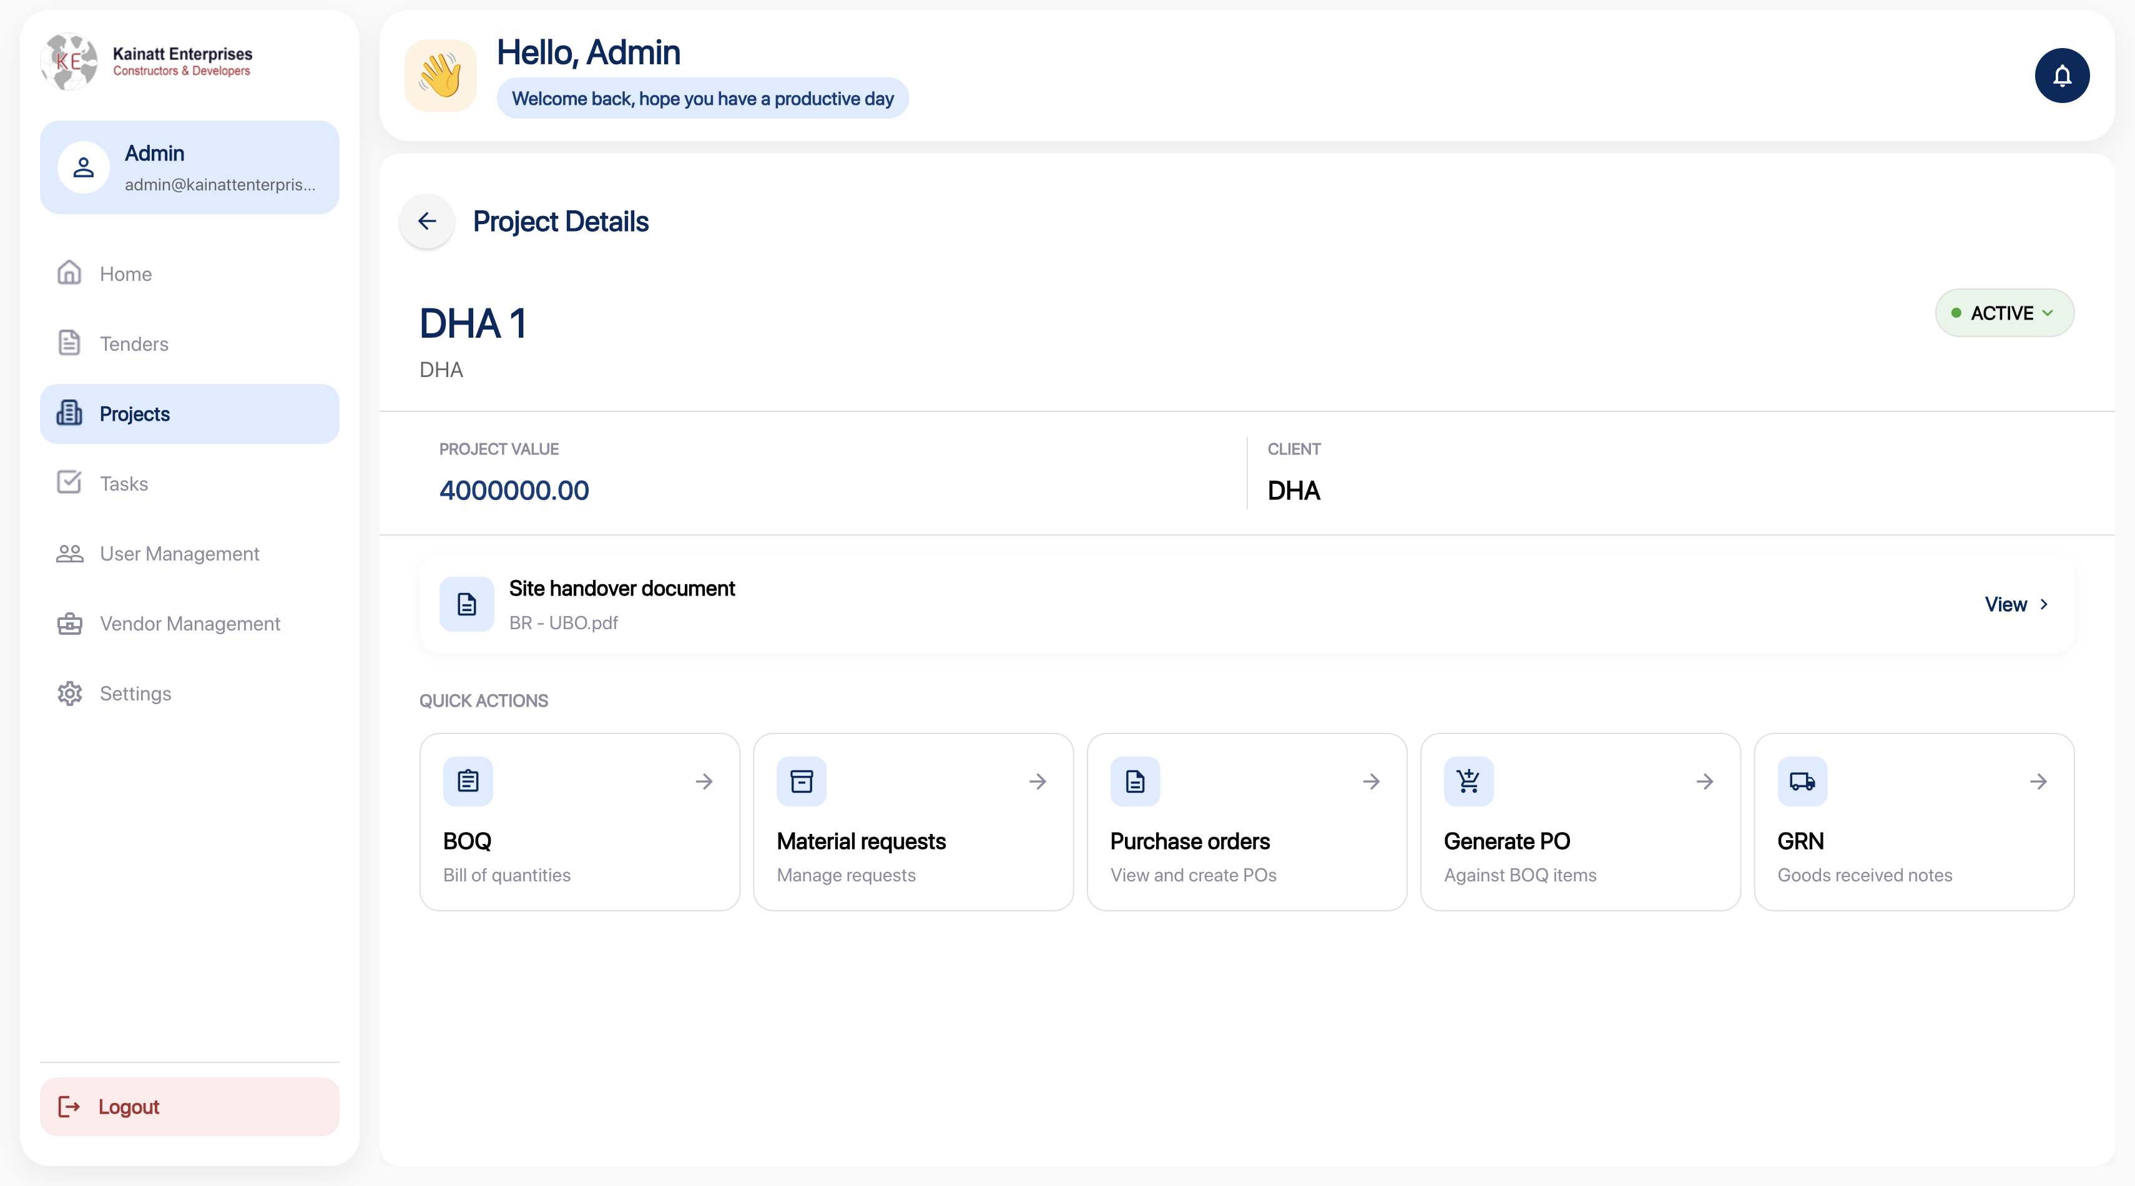Click the BR - UBO.pdf file name
2135x1186 pixels.
coord(564,622)
